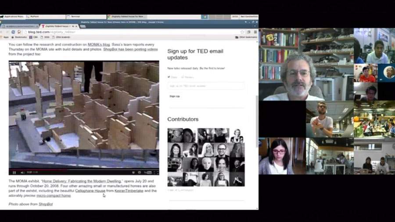Click the YouTube logo on the player
Screen dimensions: 395x222
148,173
